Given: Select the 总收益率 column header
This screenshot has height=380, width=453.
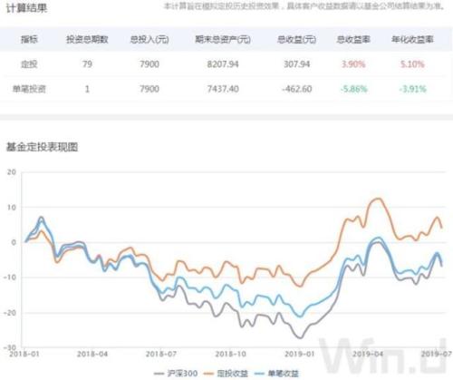Looking at the screenshot, I should [353, 39].
